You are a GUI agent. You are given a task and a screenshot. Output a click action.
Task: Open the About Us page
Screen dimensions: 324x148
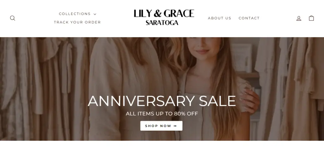pos(220,18)
